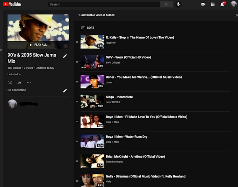This screenshot has width=238, height=187.
Task: Open the account avatar menu
Action: (233, 4)
